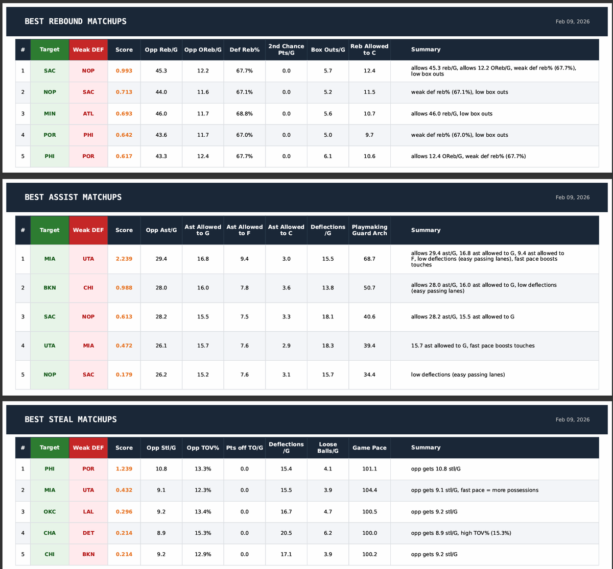Click 'Opp Reb/G' column header

point(161,50)
